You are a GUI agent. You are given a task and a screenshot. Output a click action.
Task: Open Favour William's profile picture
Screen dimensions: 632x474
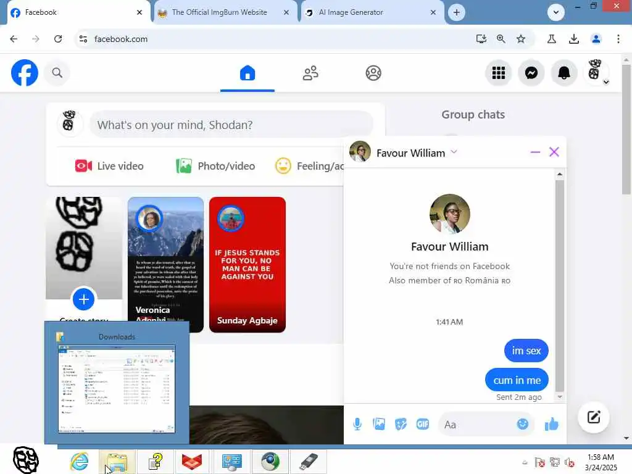click(x=450, y=214)
